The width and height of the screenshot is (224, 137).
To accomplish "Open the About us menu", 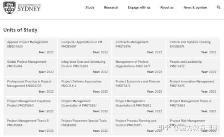I will coord(167,7).
